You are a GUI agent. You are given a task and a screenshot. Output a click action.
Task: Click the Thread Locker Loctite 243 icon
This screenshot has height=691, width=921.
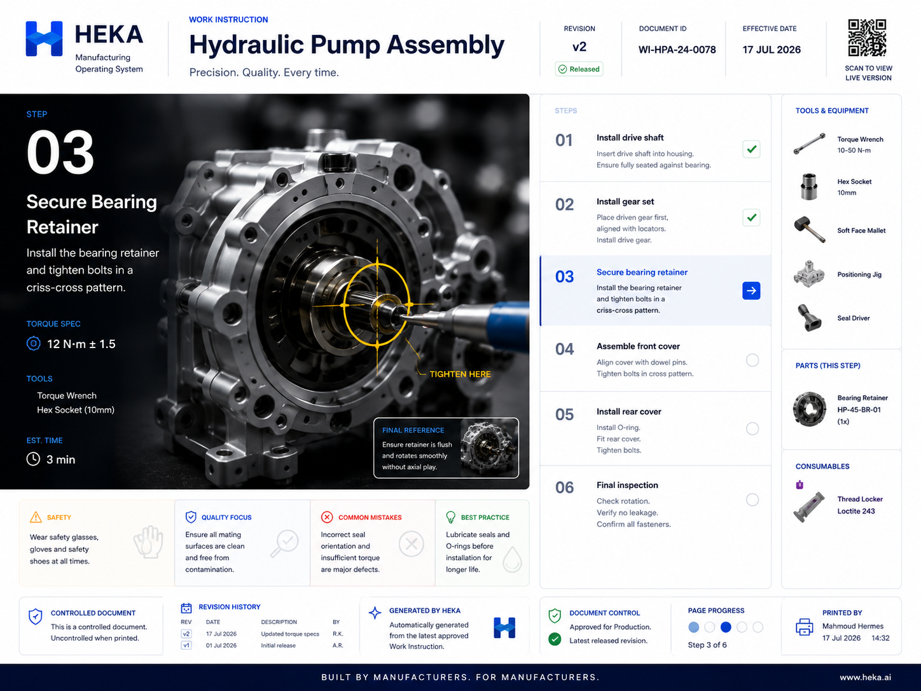(x=808, y=508)
